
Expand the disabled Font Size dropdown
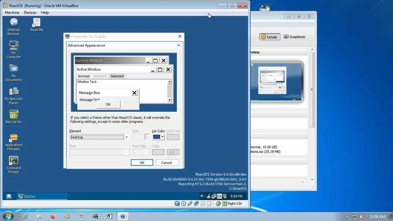pos(147,152)
